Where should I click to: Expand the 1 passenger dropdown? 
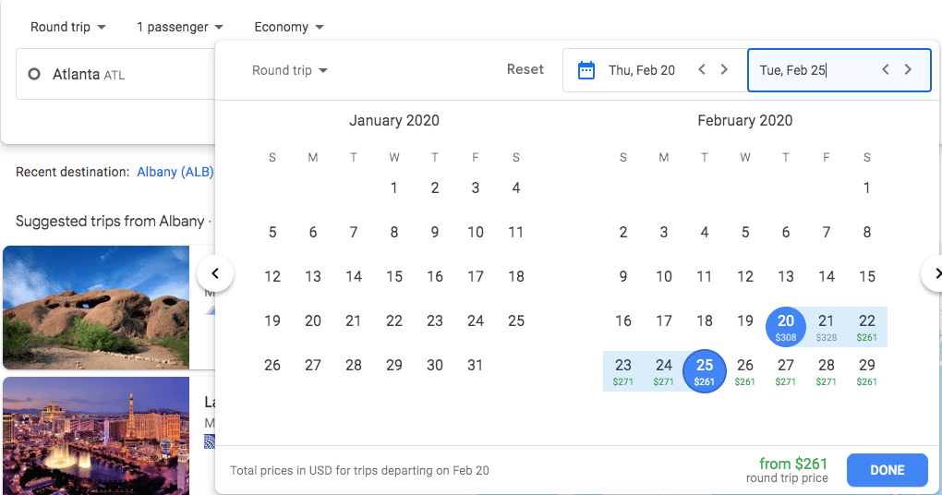(179, 27)
